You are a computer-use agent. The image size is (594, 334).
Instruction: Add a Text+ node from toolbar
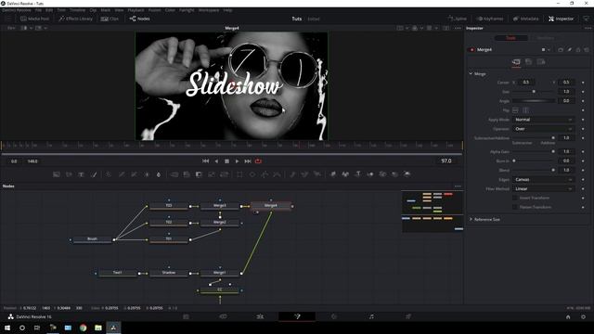[81, 174]
